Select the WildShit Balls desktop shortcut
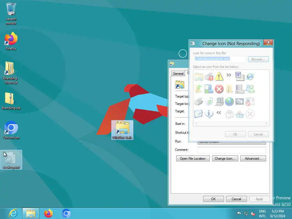The height and width of the screenshot is (219, 292). tap(122, 130)
